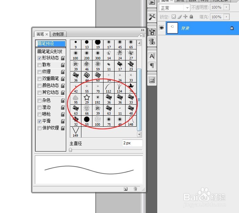Enable 保护纹理 checkbox

[x=39, y=128]
